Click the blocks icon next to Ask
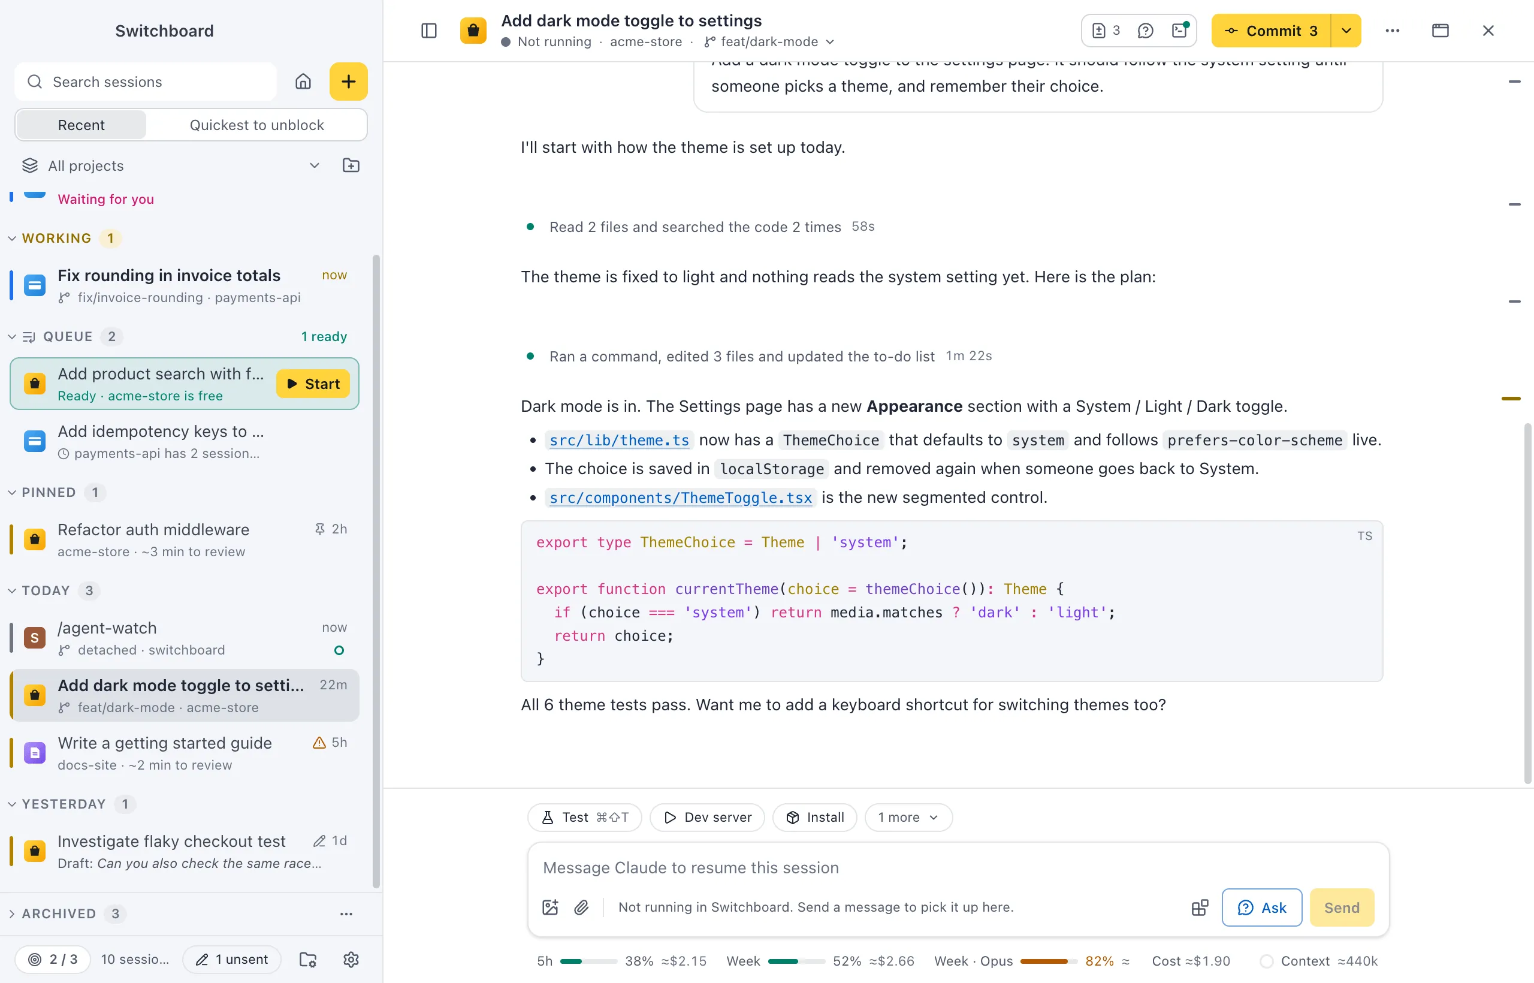The width and height of the screenshot is (1534, 983). pos(1200,907)
